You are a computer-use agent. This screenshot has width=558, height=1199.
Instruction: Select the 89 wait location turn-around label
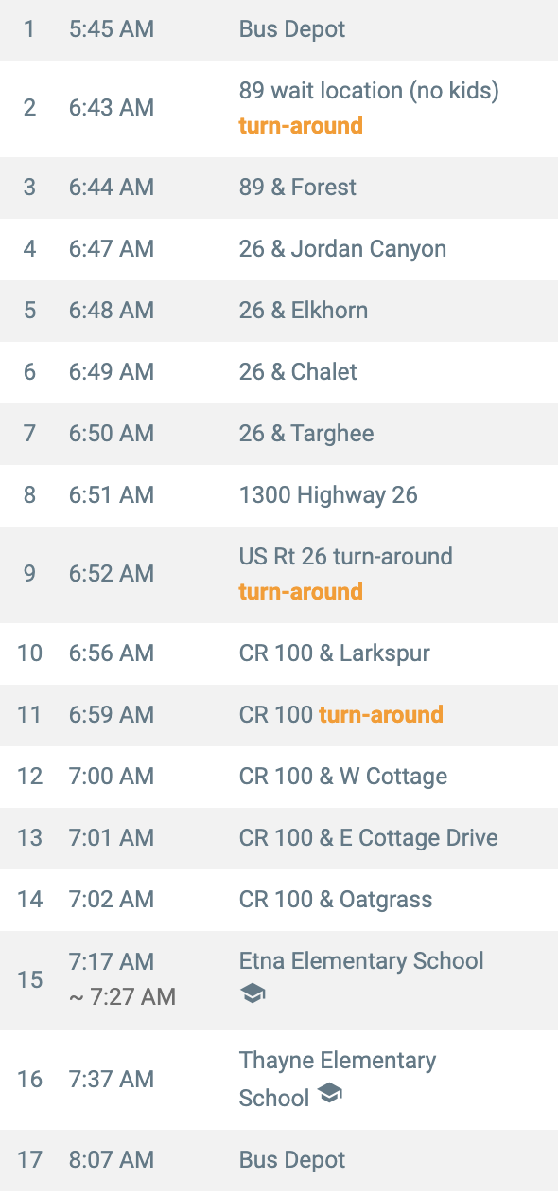(301, 125)
